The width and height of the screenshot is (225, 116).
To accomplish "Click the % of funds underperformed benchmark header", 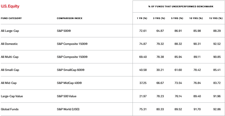I will tap(179, 6).
